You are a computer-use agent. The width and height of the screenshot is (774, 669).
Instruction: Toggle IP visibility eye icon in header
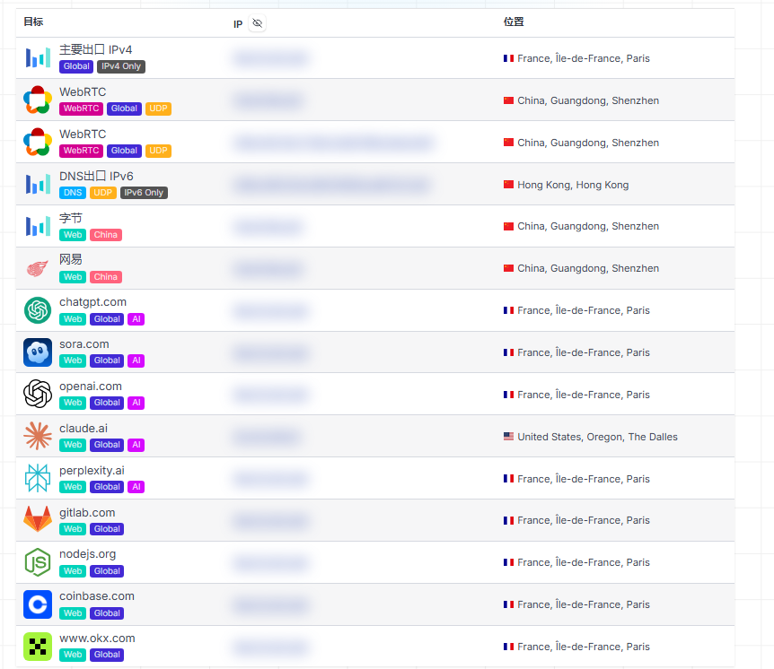pos(257,23)
